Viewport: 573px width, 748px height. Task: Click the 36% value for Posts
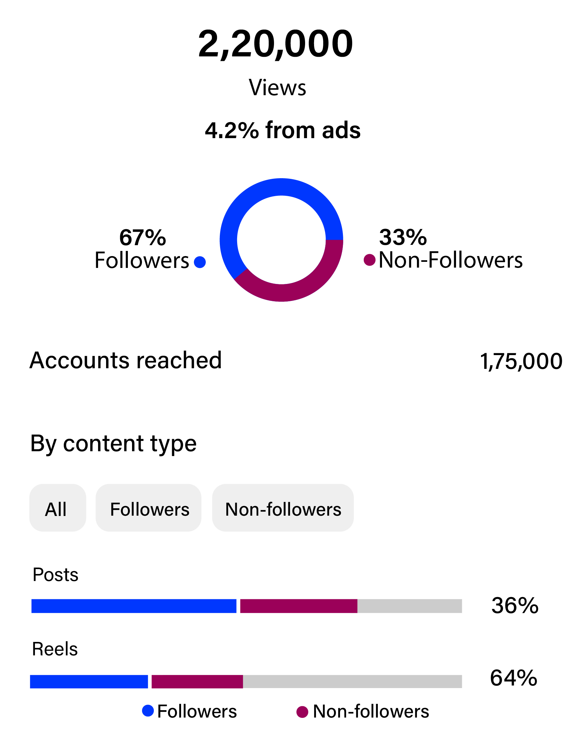click(515, 606)
